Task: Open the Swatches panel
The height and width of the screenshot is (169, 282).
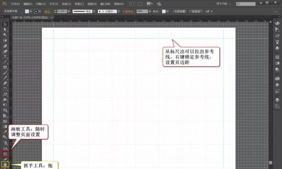Action: click(x=277, y=35)
